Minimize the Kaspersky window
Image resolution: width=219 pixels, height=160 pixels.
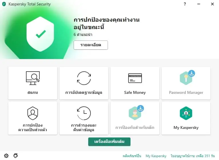(199, 4)
